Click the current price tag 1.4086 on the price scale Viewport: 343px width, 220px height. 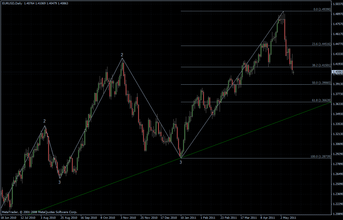337,72
